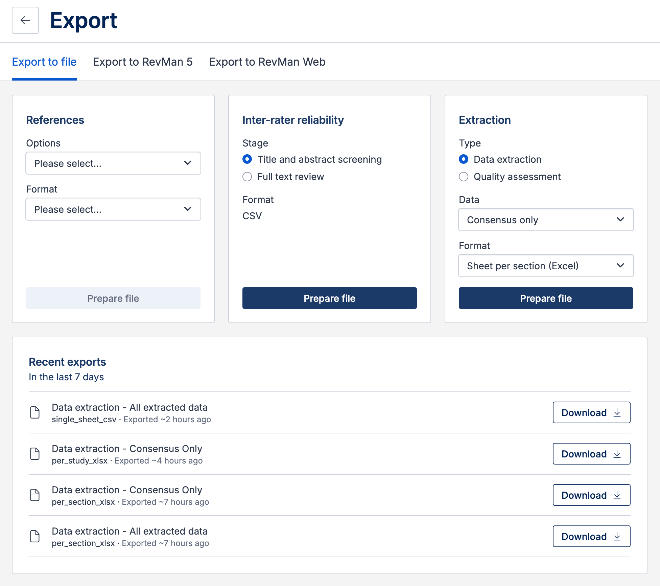The height and width of the screenshot is (586, 660).
Task: Click Prepare file under Inter-rater reliability
Action: (x=329, y=298)
